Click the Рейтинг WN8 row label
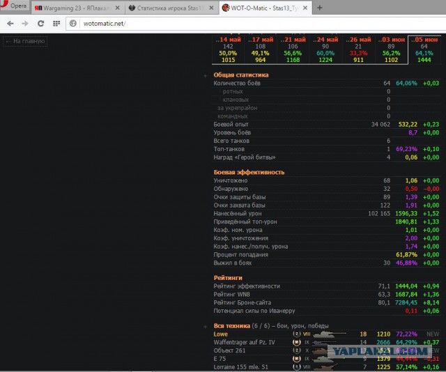 point(232,295)
